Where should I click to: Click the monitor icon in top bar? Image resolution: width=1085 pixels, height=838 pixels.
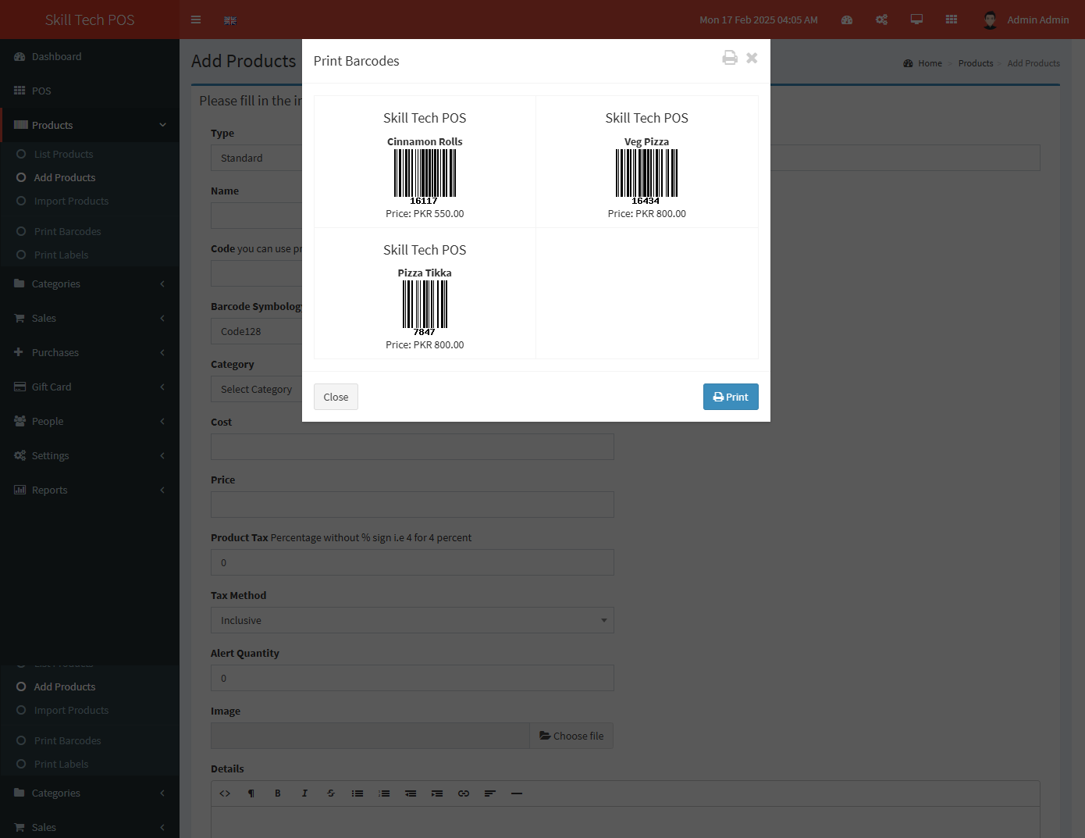(916, 20)
